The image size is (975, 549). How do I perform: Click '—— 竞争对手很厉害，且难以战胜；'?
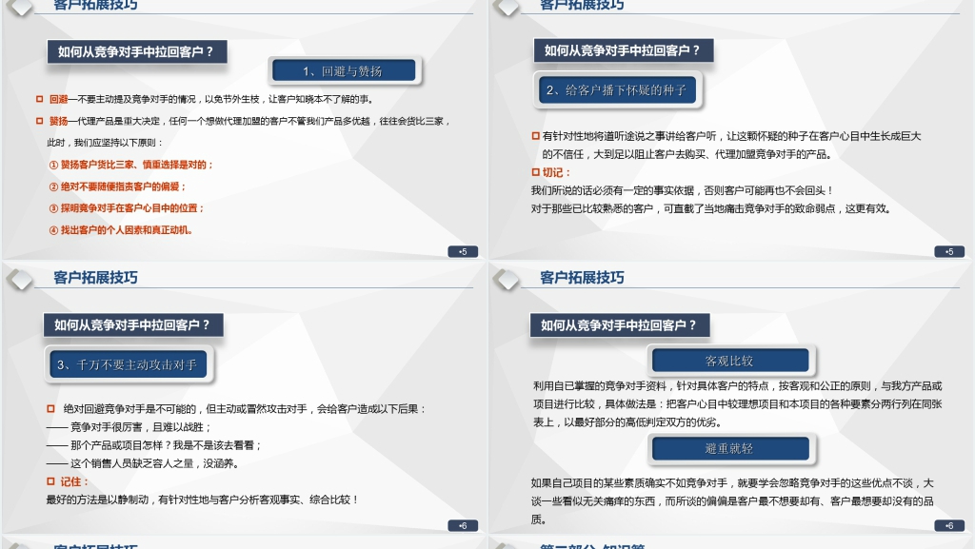click(x=129, y=426)
